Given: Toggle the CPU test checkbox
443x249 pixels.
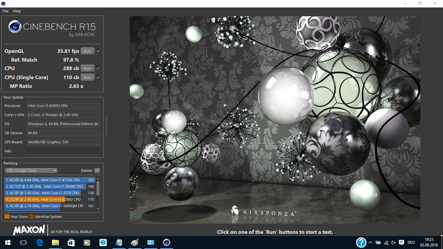Looking at the screenshot, I should click(x=98, y=68).
